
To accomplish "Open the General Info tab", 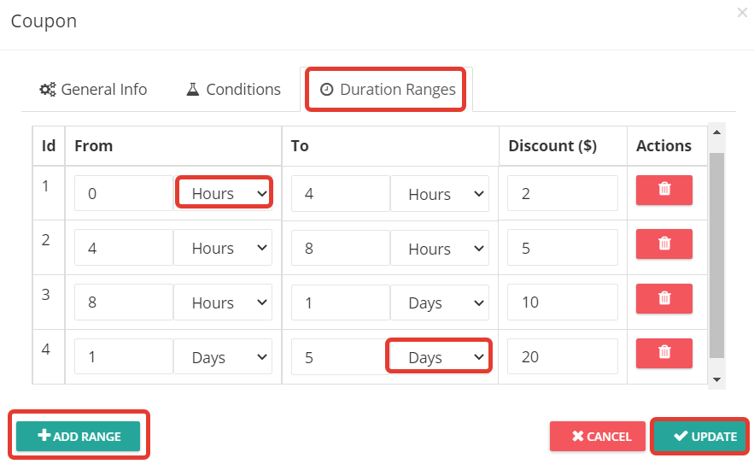I will pyautogui.click(x=93, y=90).
